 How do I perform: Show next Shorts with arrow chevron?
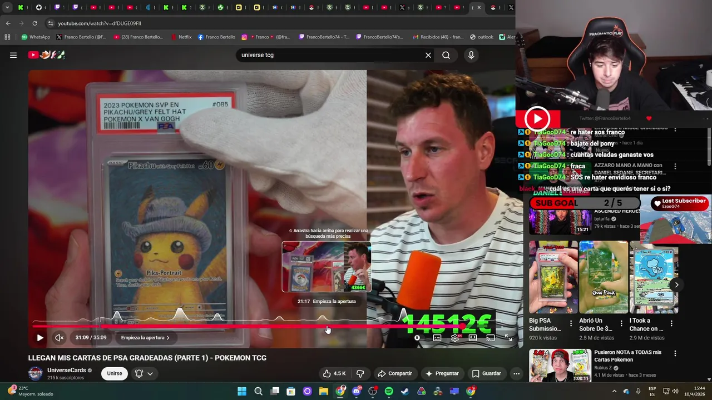pyautogui.click(x=676, y=284)
